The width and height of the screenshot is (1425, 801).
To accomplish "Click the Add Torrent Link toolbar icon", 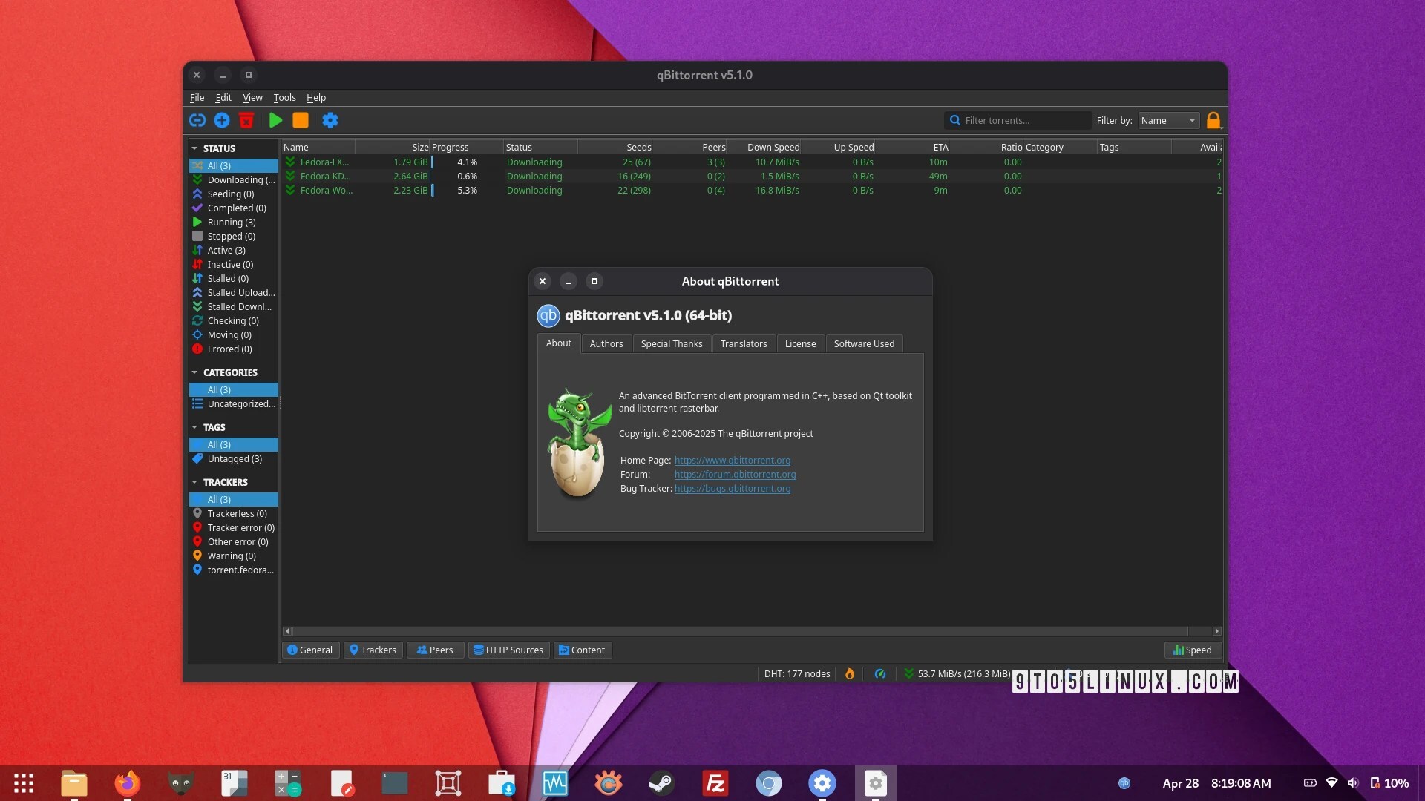I will click(x=197, y=120).
